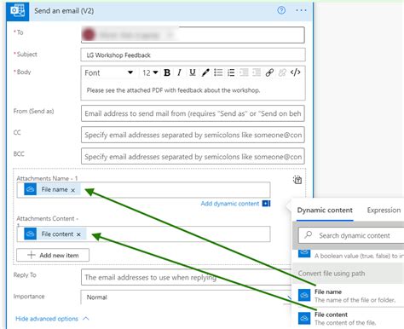Viewport: 404px width, 329px height.
Task: Click the Reply To input field
Action: pos(186,277)
